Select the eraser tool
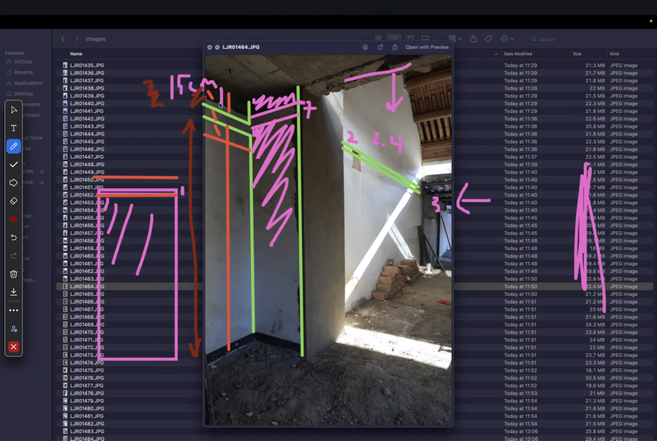 coord(13,201)
